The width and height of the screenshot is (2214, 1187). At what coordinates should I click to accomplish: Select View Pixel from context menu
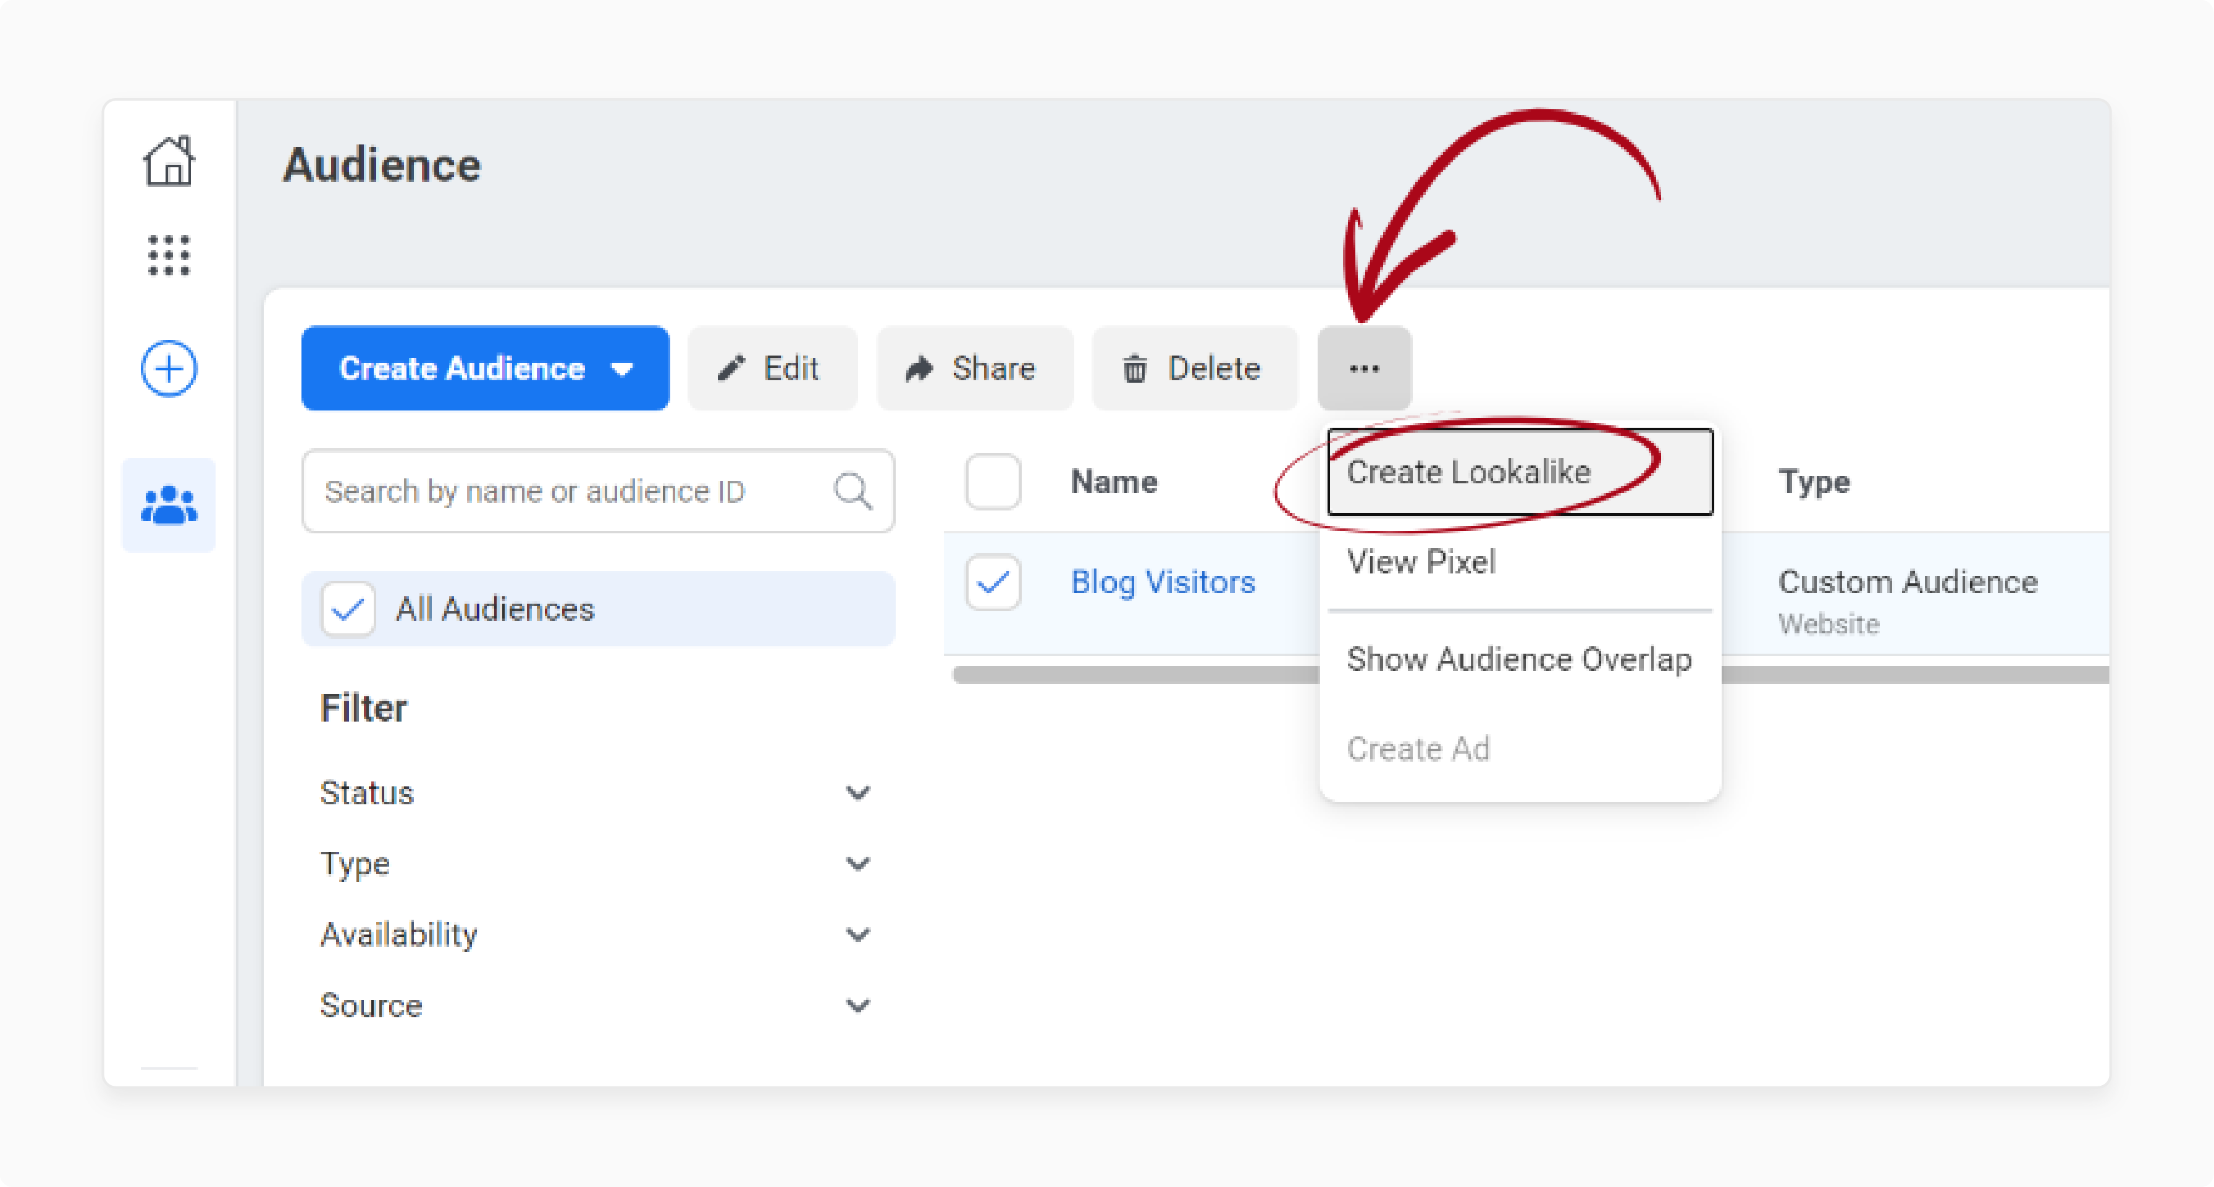tap(1420, 564)
